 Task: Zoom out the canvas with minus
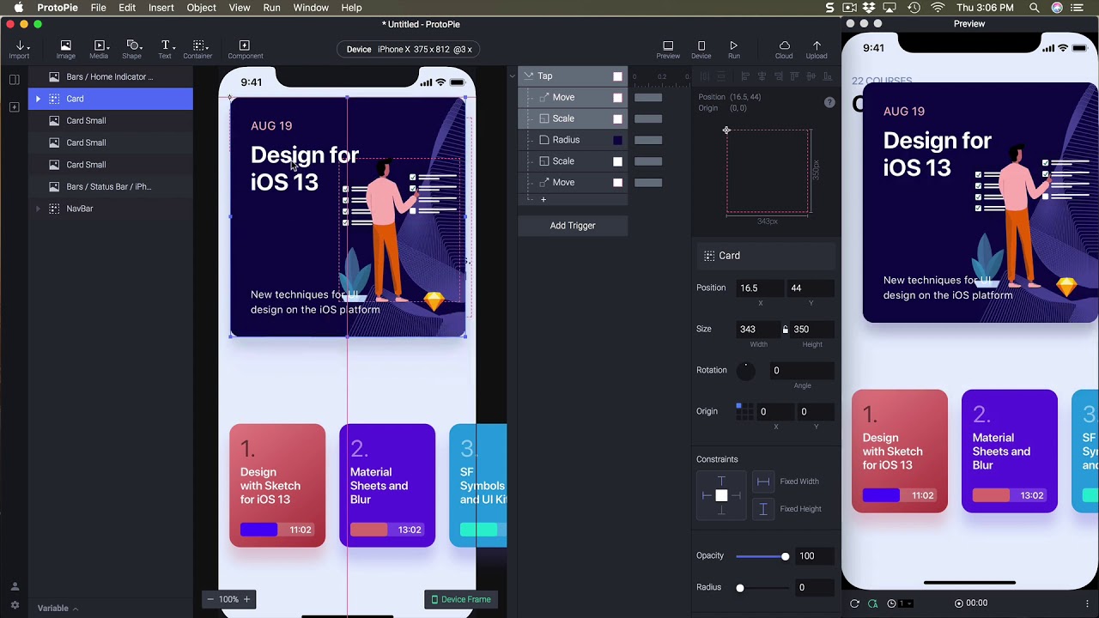(x=210, y=599)
